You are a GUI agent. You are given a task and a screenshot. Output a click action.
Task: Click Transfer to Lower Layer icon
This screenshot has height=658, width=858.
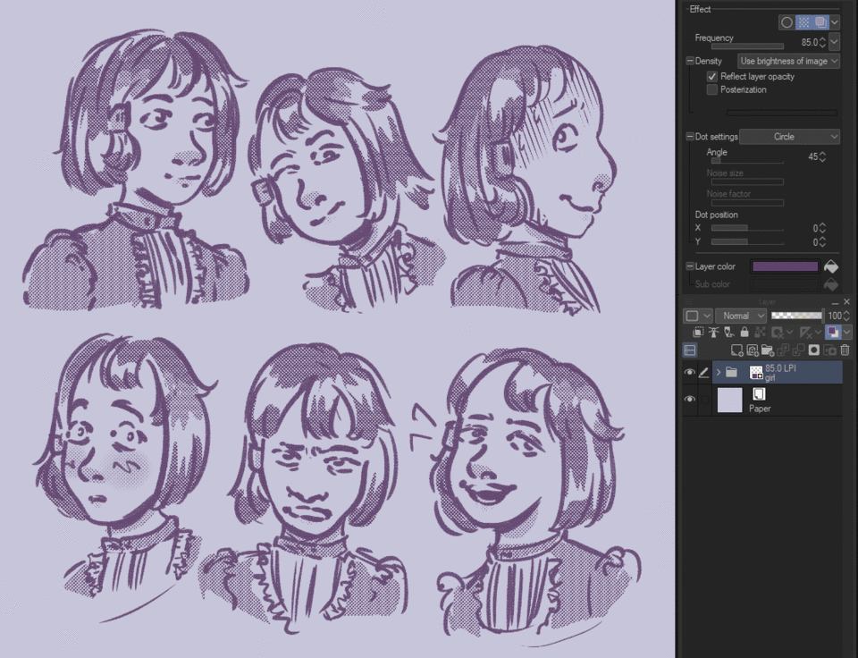pyautogui.click(x=783, y=350)
